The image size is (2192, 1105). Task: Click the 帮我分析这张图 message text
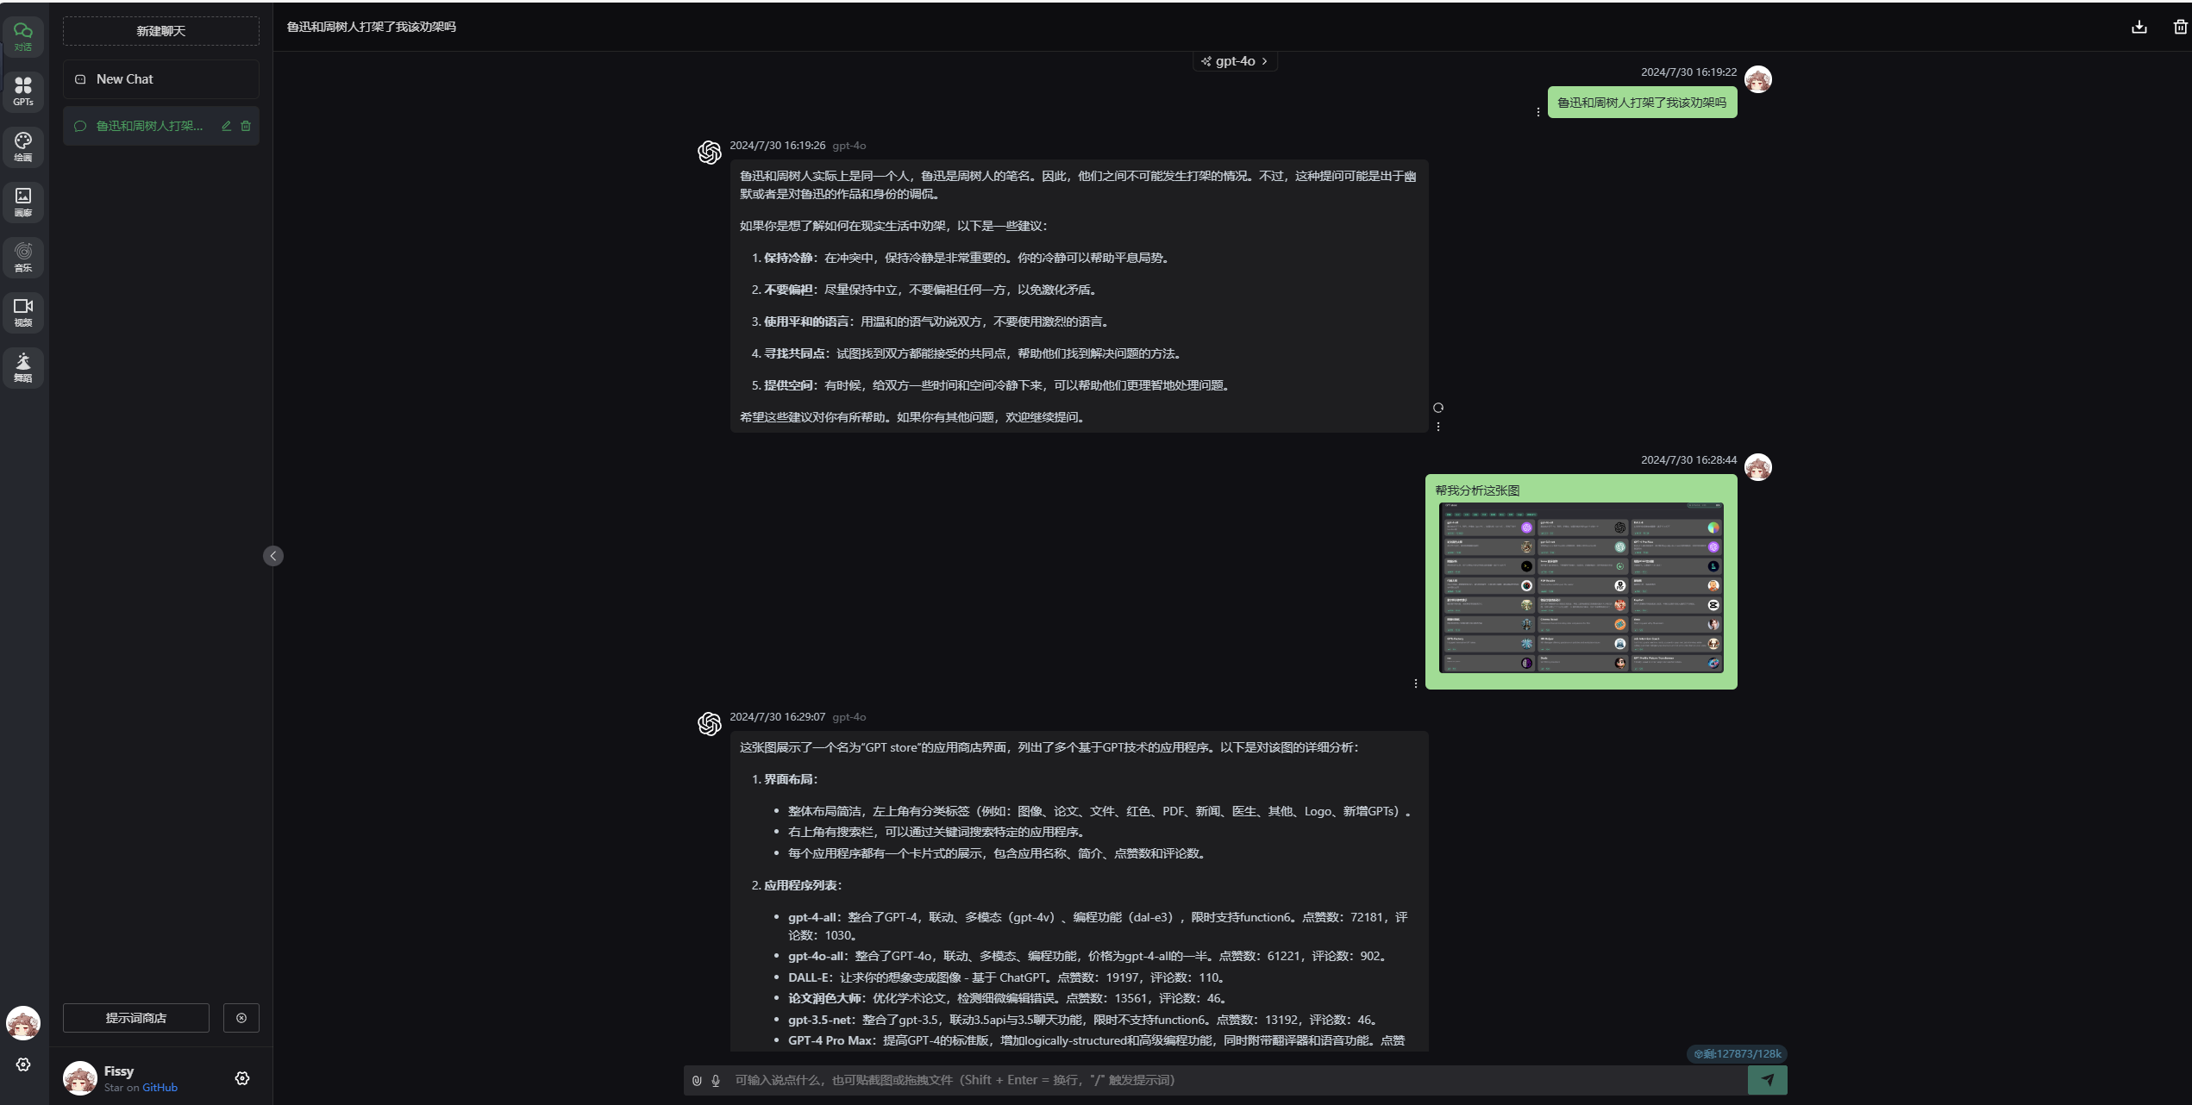click(1477, 490)
